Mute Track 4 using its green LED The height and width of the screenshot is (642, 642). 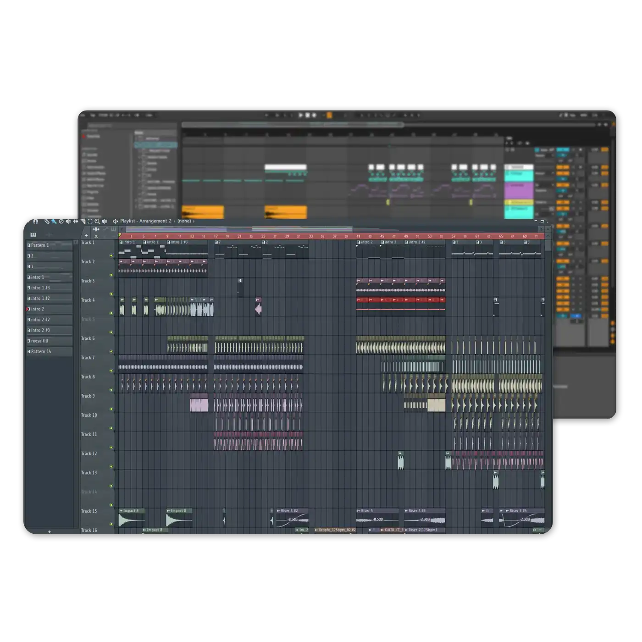(x=111, y=313)
